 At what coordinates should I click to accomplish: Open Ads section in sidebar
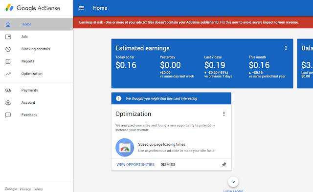[37, 37]
